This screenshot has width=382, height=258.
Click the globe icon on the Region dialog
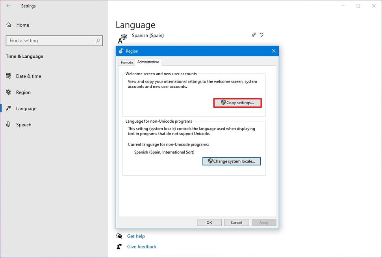[x=121, y=51]
